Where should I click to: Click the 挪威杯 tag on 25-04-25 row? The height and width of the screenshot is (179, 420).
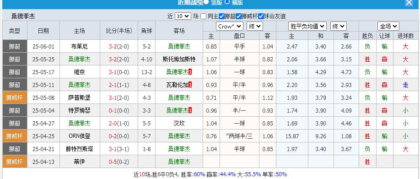pos(15,136)
